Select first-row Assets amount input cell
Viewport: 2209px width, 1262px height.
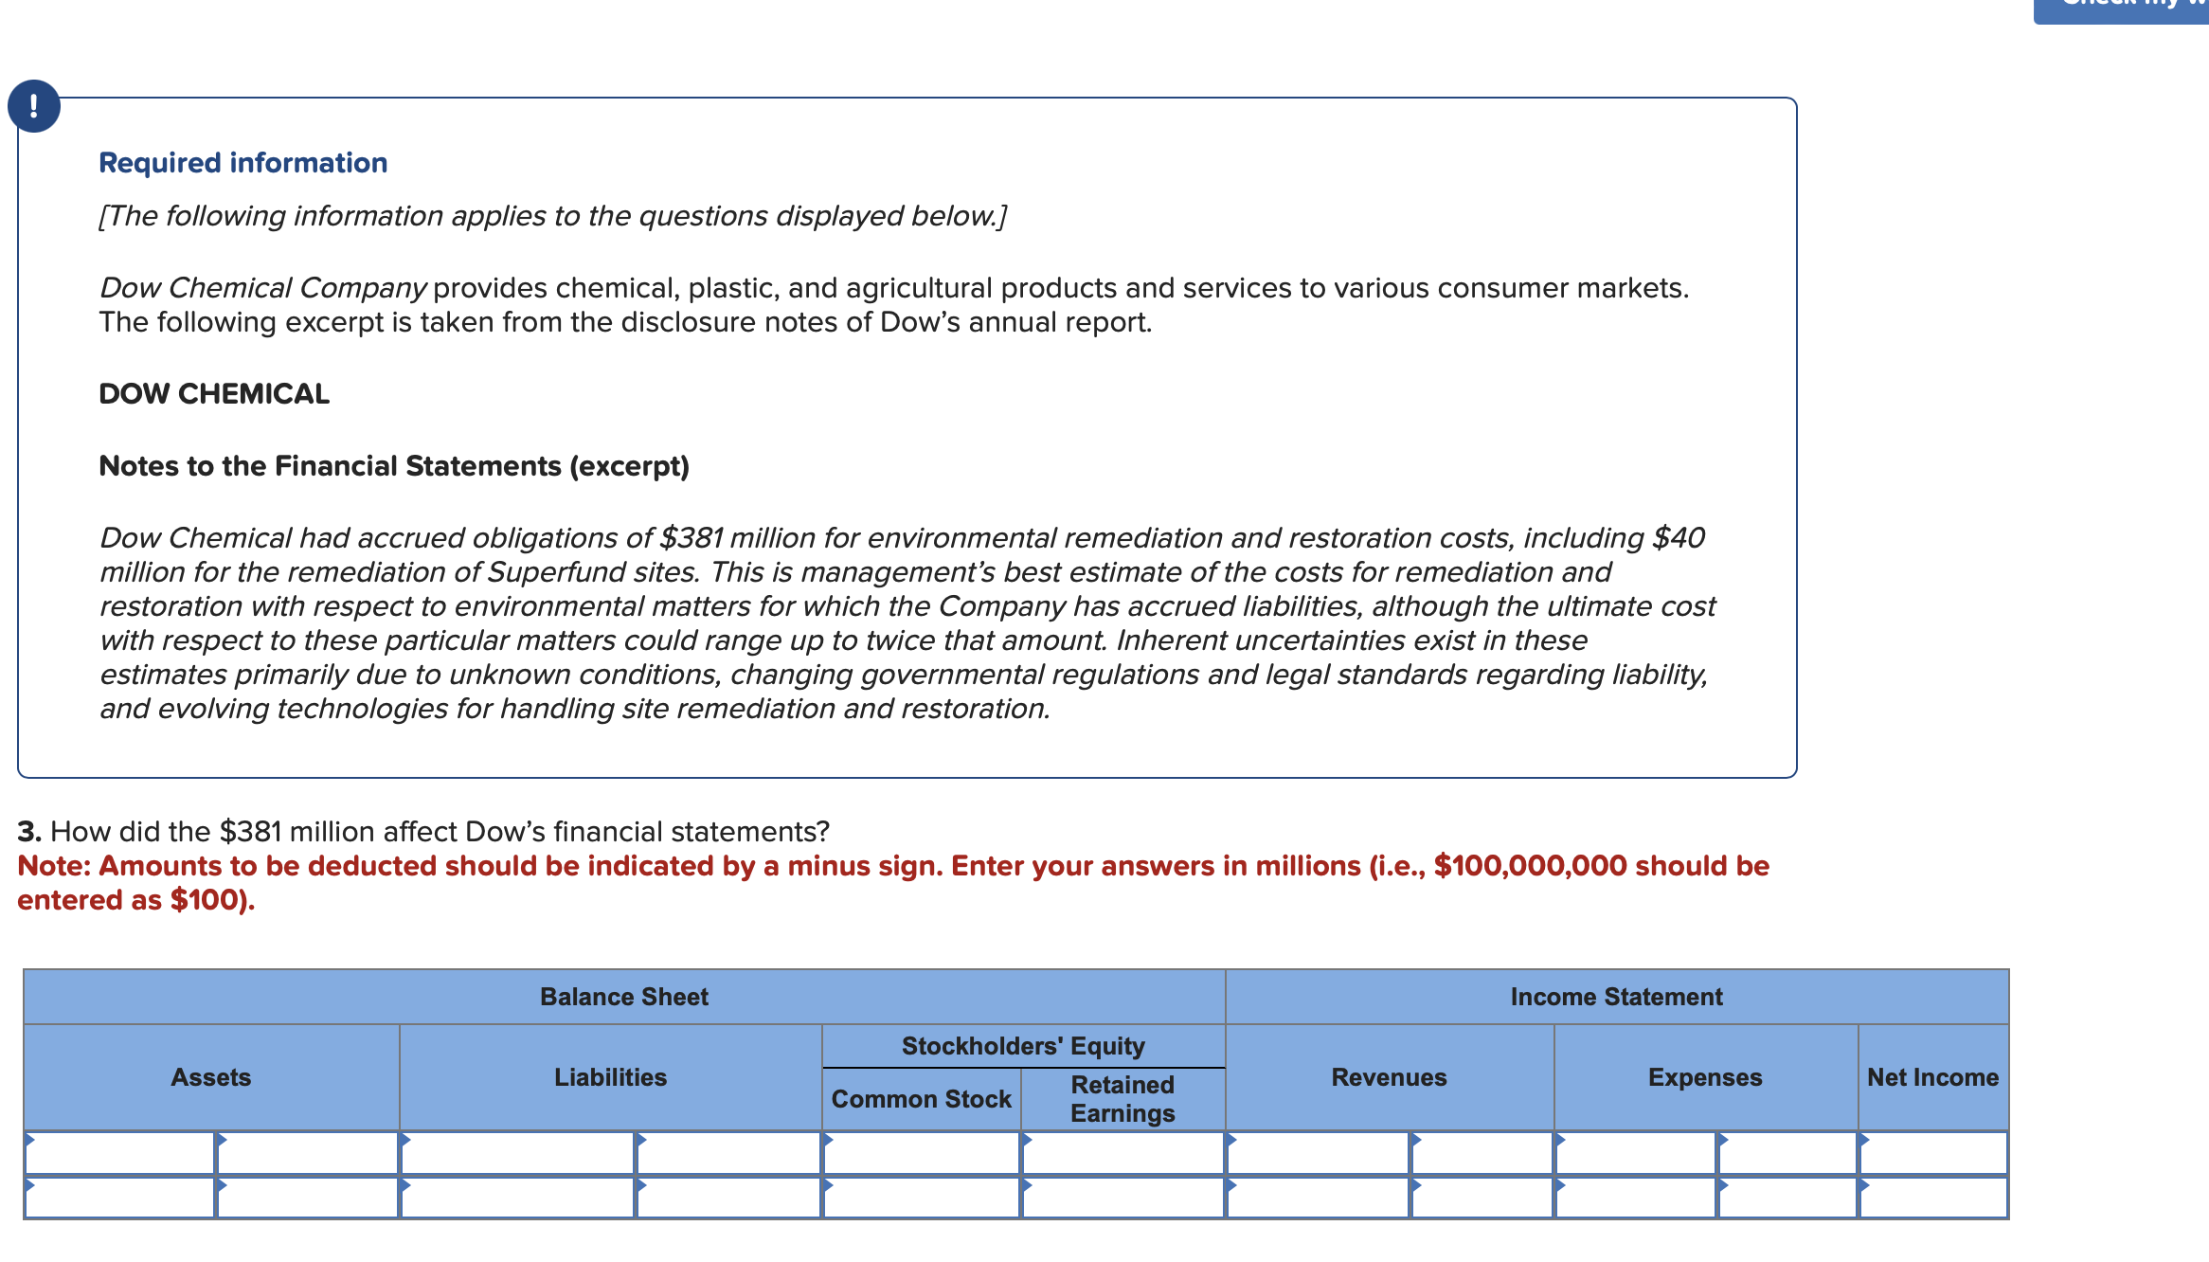pyautogui.click(x=307, y=1153)
